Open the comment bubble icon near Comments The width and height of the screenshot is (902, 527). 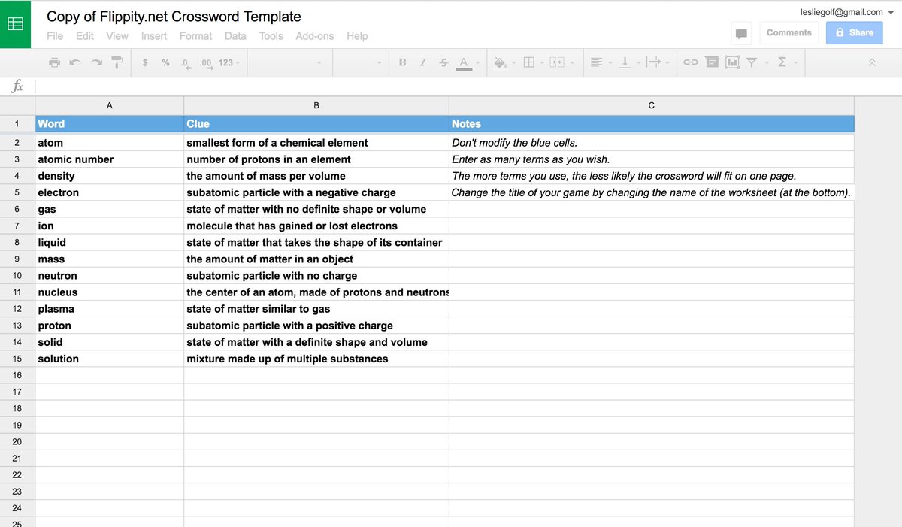[x=741, y=33]
